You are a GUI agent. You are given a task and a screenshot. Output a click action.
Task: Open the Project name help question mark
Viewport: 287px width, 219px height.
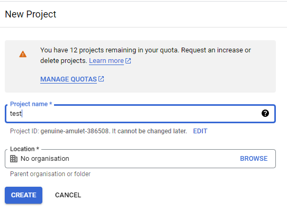click(x=265, y=113)
